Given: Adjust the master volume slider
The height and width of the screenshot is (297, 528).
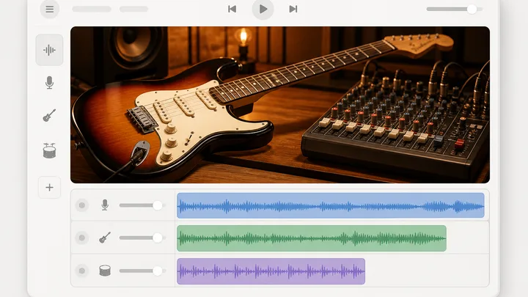Looking at the screenshot, I should (455, 9).
